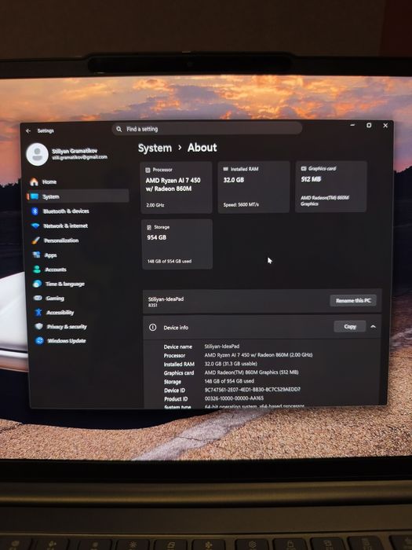Screen dimensions: 412x550
Task: Click the Product ID value
Action: point(234,398)
